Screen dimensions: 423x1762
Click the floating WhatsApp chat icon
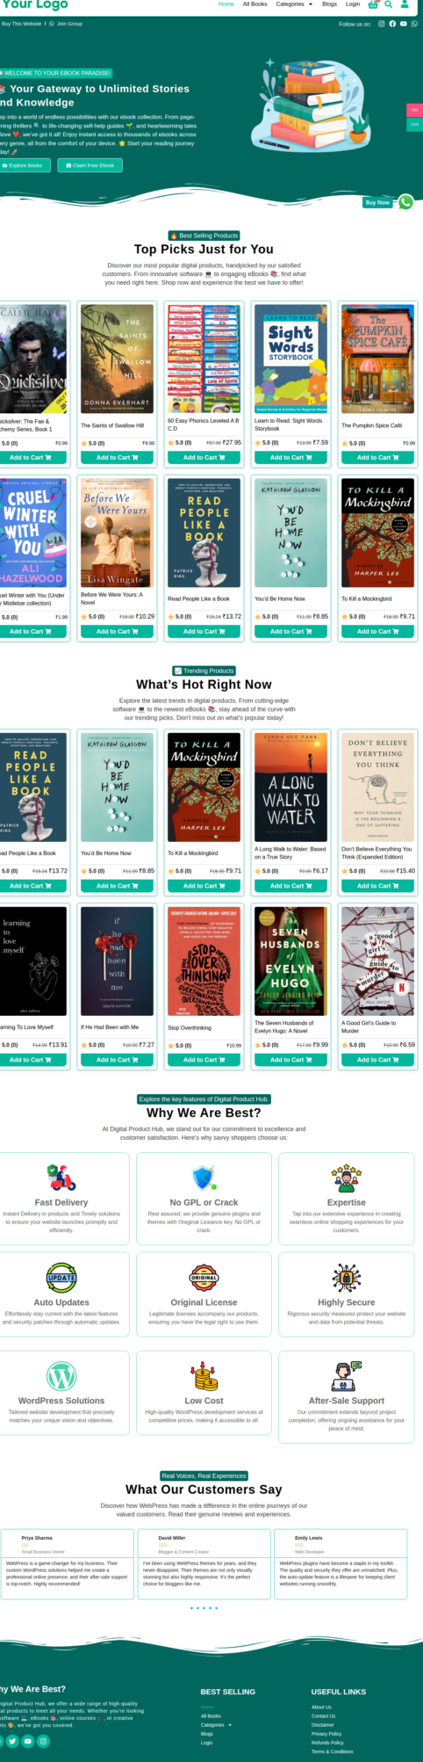405,202
